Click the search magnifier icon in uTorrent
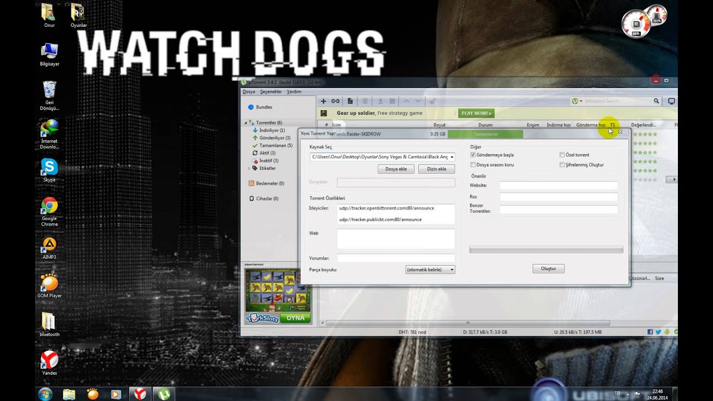The image size is (713, 401). (656, 101)
